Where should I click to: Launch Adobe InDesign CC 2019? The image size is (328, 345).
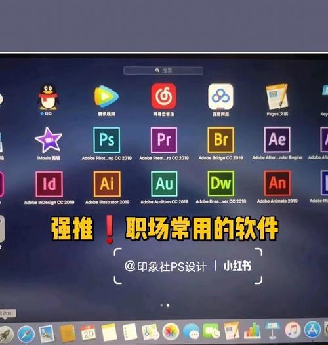click(x=49, y=184)
